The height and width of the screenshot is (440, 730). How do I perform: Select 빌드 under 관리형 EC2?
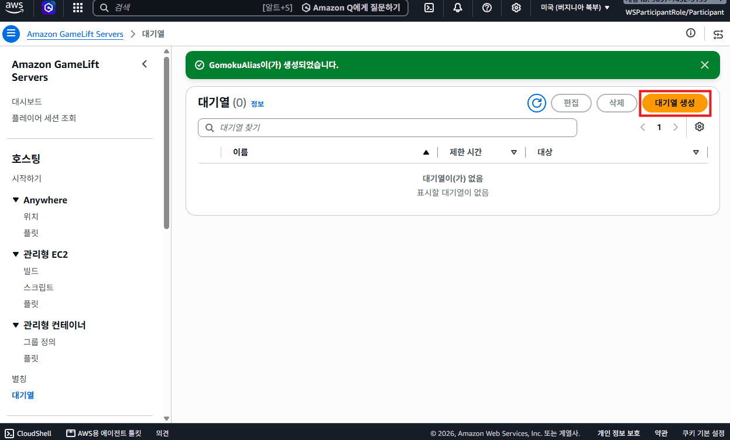(x=31, y=271)
